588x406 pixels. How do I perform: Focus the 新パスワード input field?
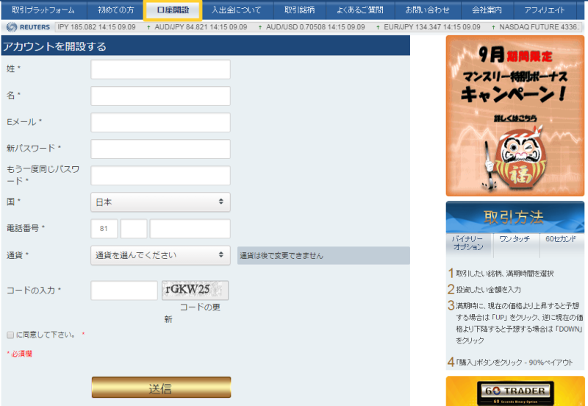pos(160,149)
